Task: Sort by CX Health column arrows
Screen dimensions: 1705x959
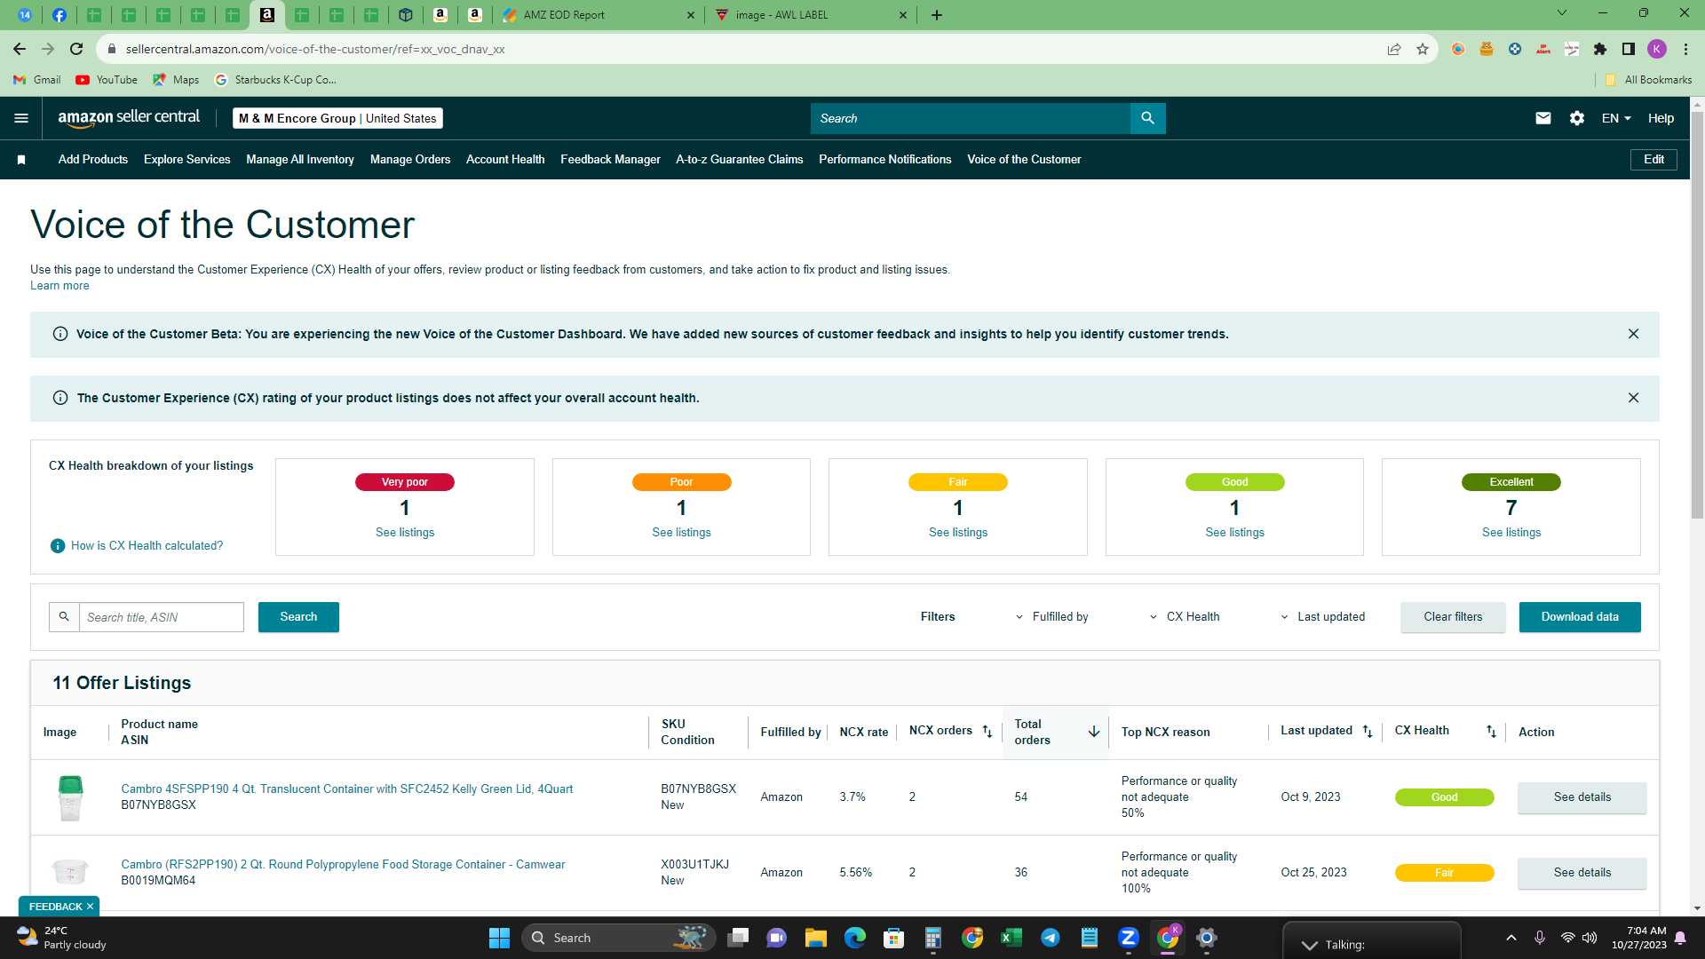Action: (x=1491, y=732)
